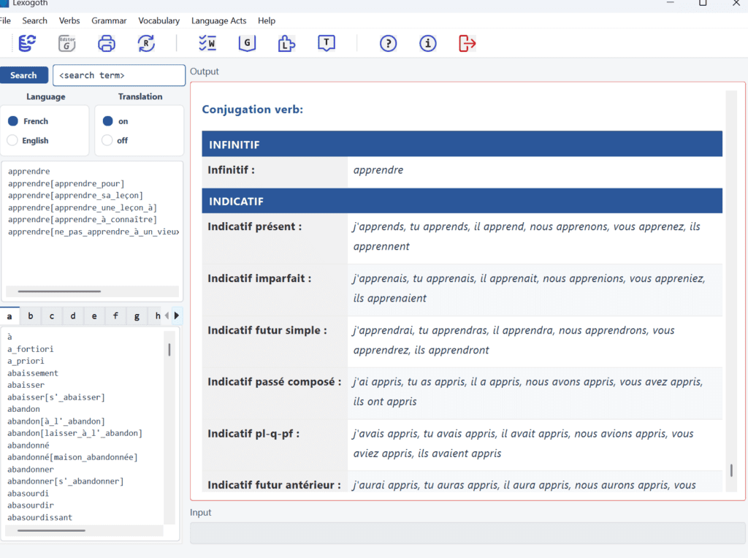Select 'a_priori' in word list
Viewport: 748px width, 558px height.
(26, 361)
